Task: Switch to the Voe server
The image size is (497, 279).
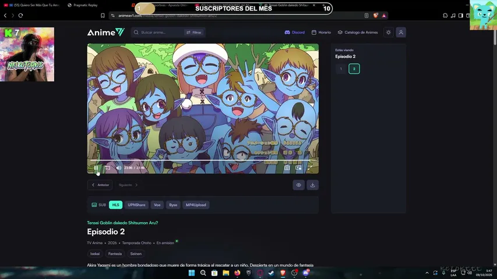Action: point(157,205)
